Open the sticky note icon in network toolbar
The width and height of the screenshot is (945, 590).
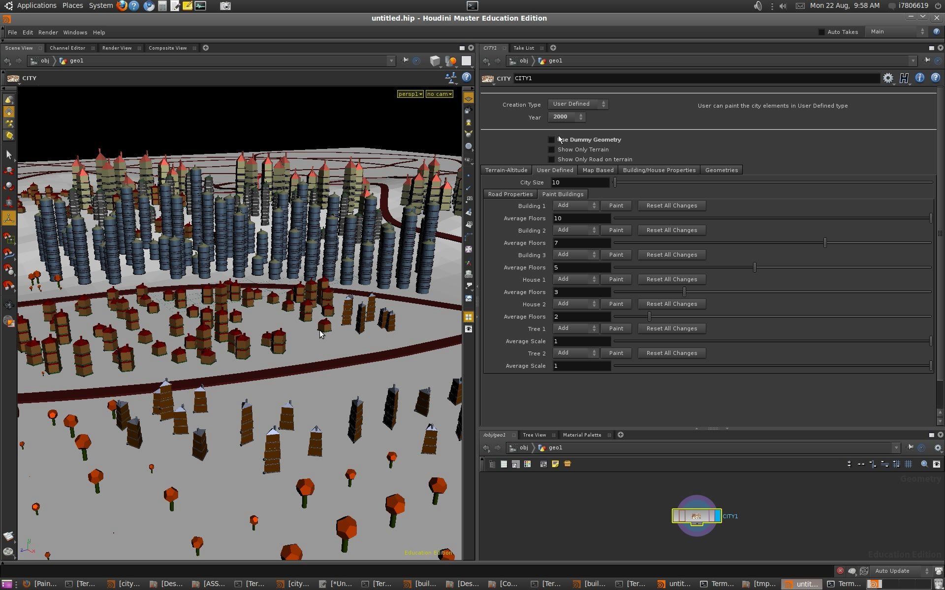coord(555,464)
